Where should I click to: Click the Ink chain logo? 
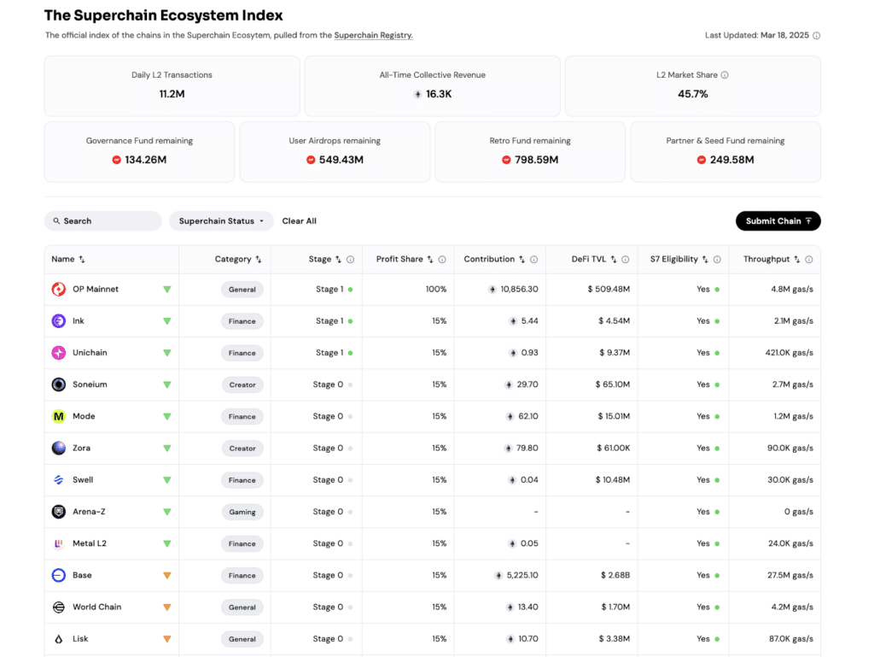coord(59,320)
